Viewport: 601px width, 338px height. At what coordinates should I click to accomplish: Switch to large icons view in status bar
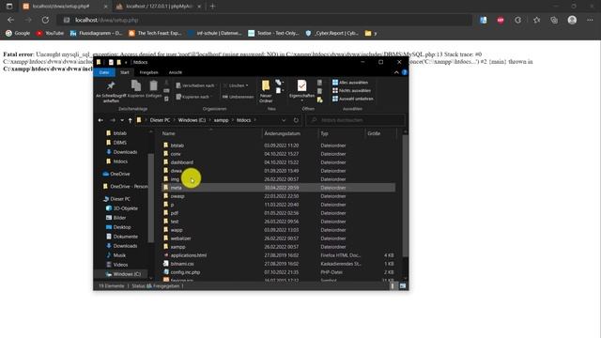(x=403, y=285)
